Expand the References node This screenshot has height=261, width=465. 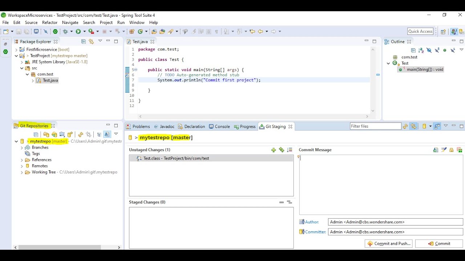point(22,160)
